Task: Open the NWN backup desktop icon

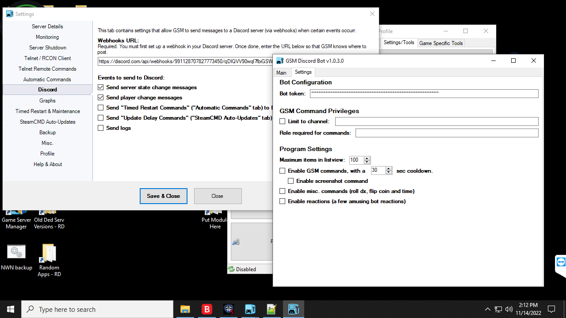Action: click(x=16, y=257)
